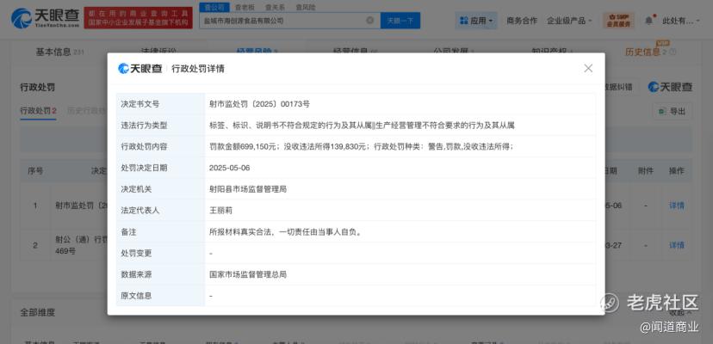The image size is (713, 344).
Task: Click the violation type description text
Action: pyautogui.click(x=362, y=126)
